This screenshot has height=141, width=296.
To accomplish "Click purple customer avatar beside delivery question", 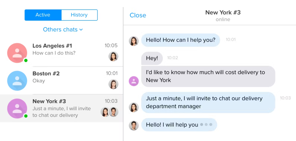I will [x=134, y=81].
